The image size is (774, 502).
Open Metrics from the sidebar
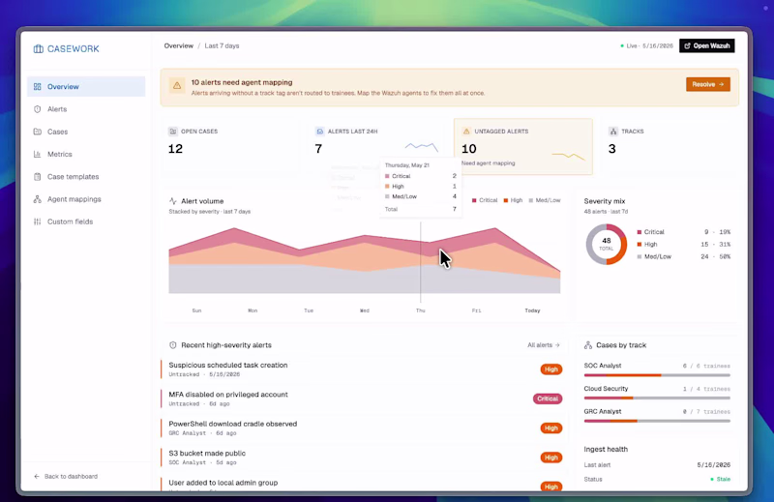86,154
